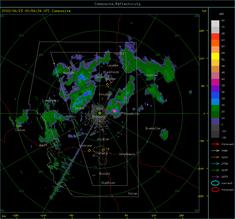Click the ThreeHills label
This screenshot has width=235, height=219.
pos(131,114)
